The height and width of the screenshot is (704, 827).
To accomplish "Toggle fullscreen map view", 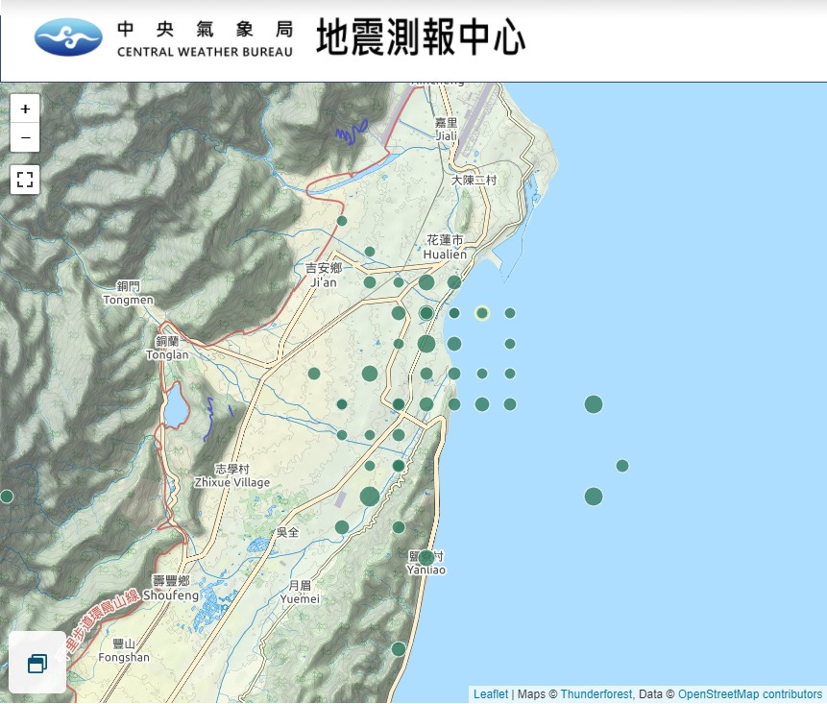I will [x=25, y=180].
